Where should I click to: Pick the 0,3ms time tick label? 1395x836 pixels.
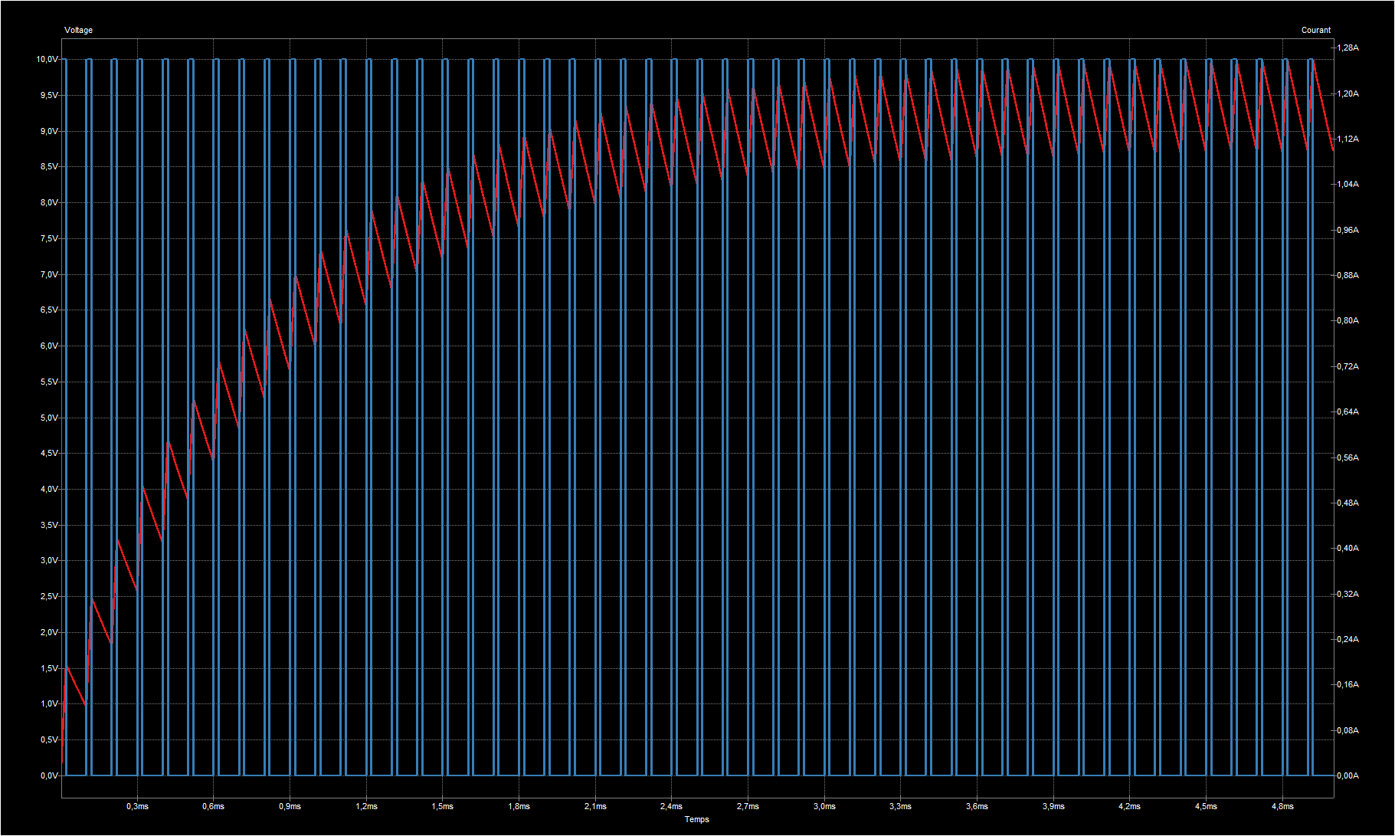coord(137,806)
